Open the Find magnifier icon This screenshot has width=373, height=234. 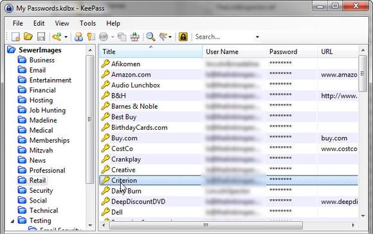tap(150, 37)
